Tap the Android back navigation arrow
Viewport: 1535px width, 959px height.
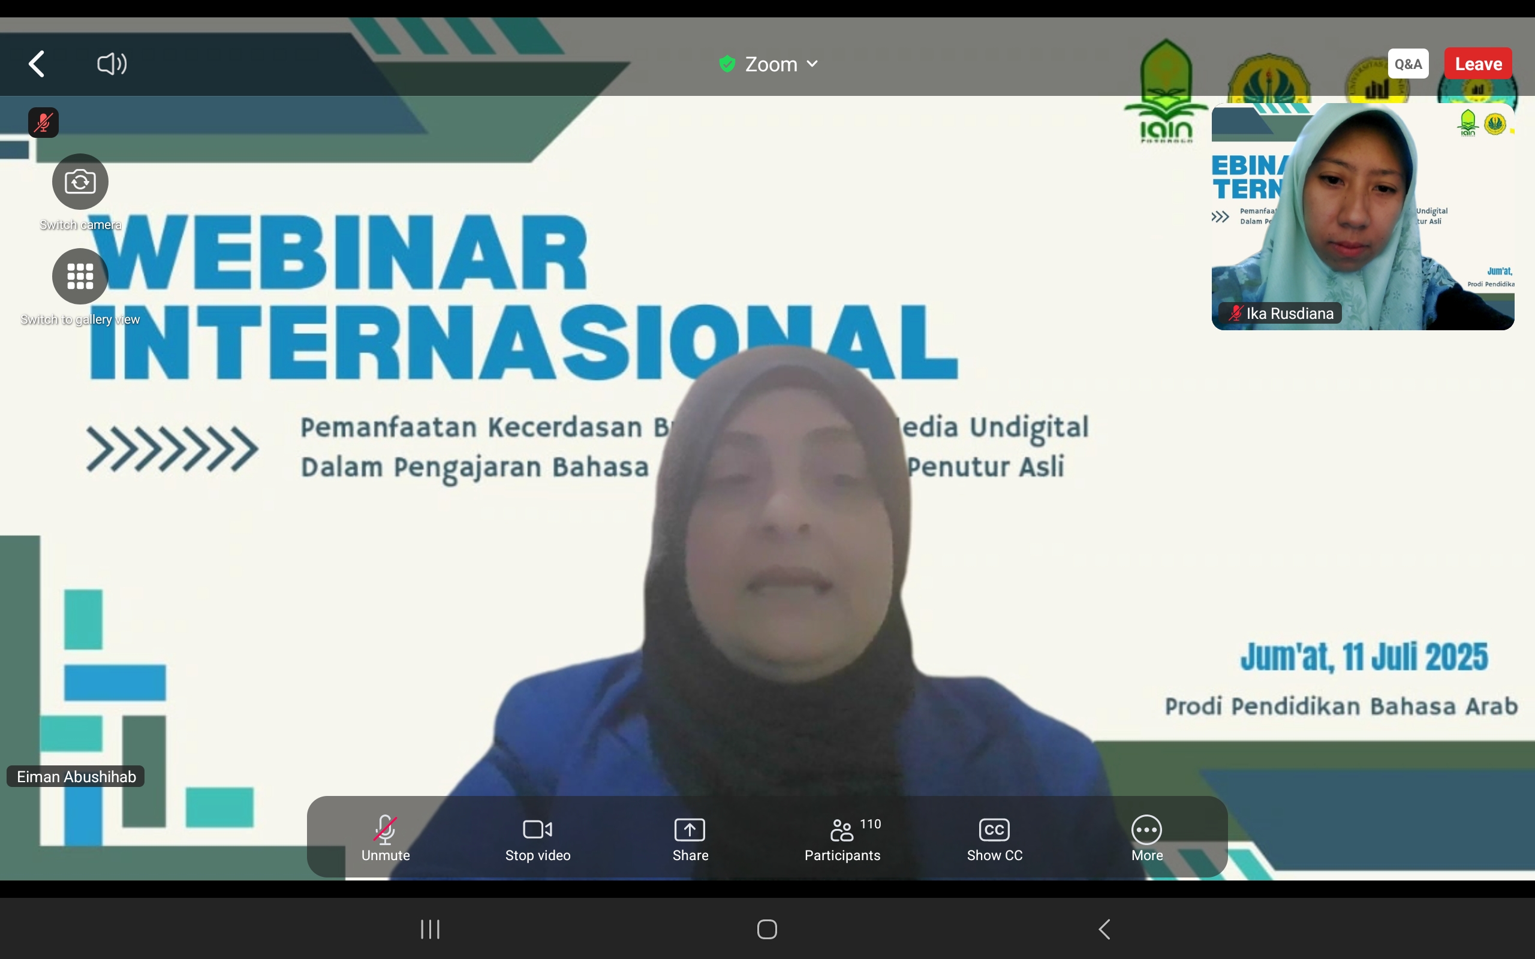[1104, 929]
